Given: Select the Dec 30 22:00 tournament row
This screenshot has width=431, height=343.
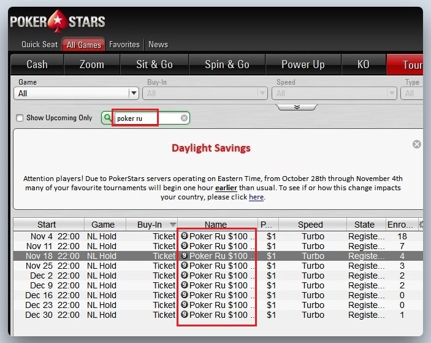Looking at the screenshot, I should 218,315.
